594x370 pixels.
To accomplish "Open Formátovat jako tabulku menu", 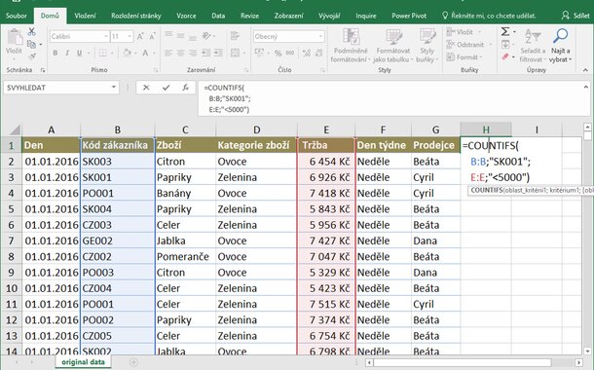I will point(392,45).
